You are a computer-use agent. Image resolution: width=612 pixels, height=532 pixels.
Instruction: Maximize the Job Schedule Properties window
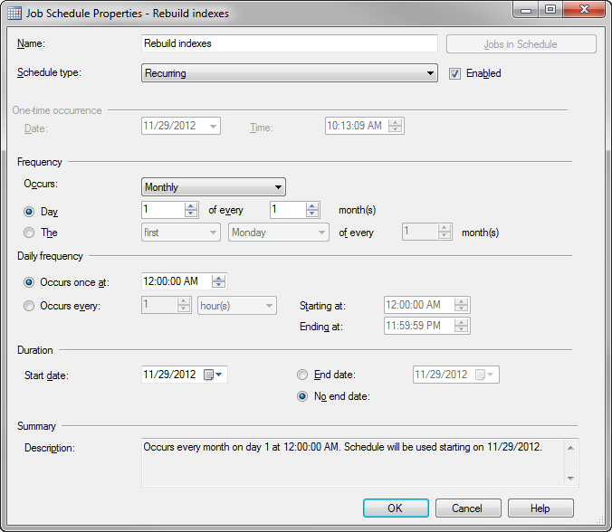pyautogui.click(x=550, y=10)
